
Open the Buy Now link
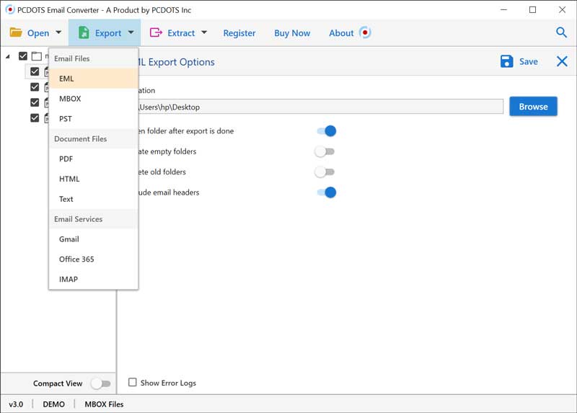[292, 32]
